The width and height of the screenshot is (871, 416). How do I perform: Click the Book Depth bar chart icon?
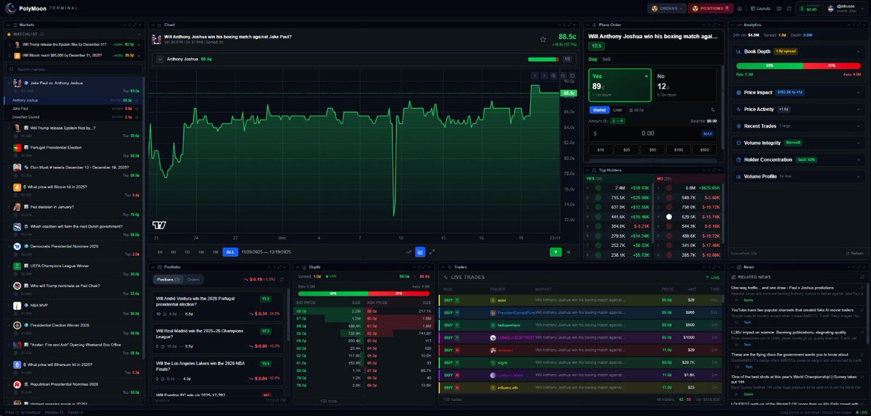tap(738, 51)
